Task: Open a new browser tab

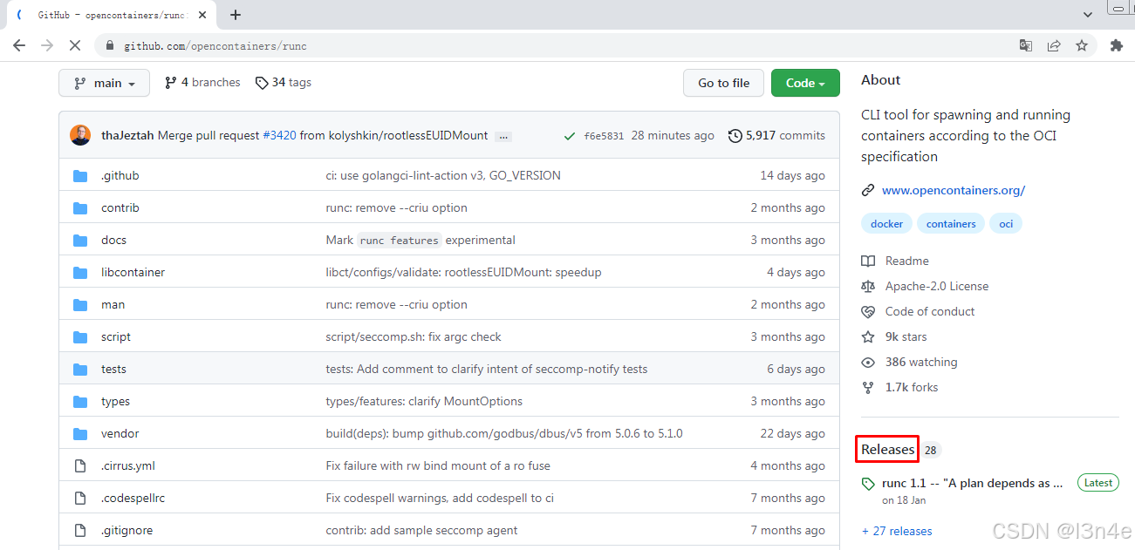Action: point(236,15)
